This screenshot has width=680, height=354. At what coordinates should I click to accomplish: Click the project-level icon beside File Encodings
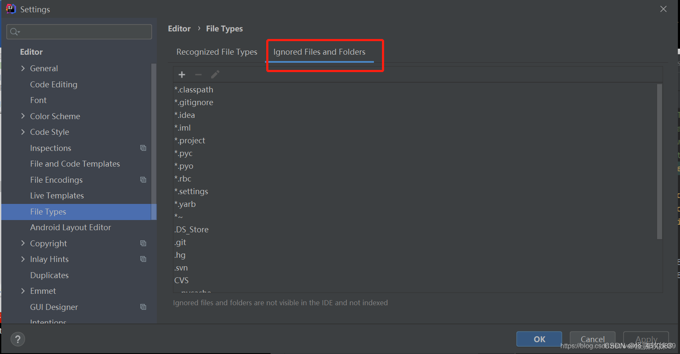coord(143,180)
